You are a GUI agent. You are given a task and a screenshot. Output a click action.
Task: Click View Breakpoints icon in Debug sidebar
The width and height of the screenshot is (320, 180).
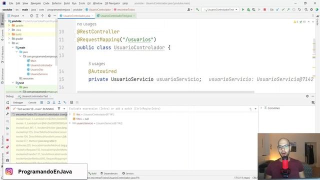click(x=7, y=147)
